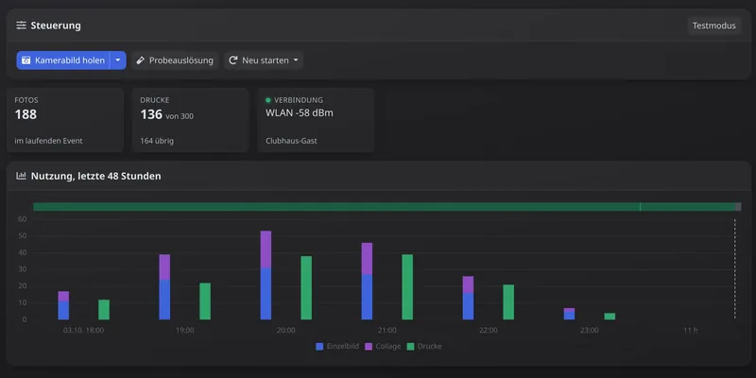
Task: Toggle the Drucke legend entry
Action: tap(423, 346)
